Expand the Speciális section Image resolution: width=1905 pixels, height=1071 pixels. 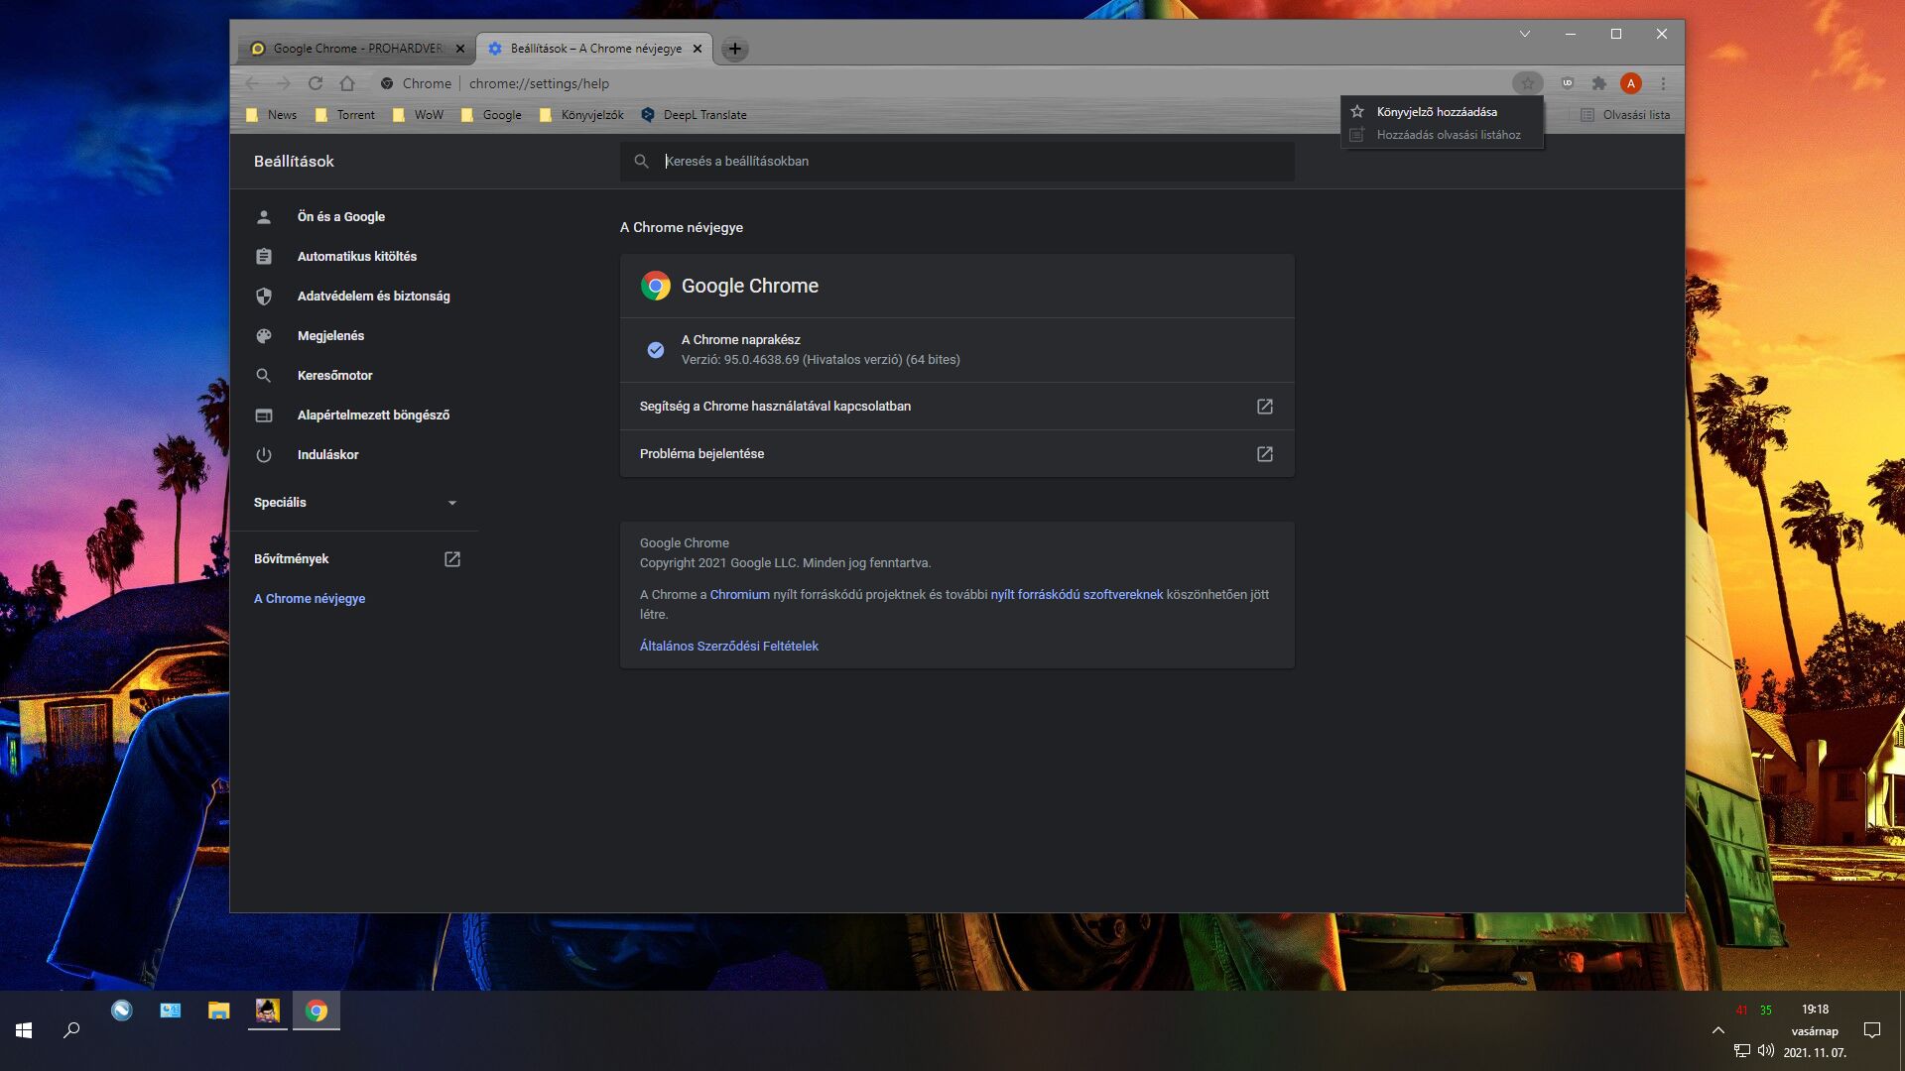click(452, 503)
